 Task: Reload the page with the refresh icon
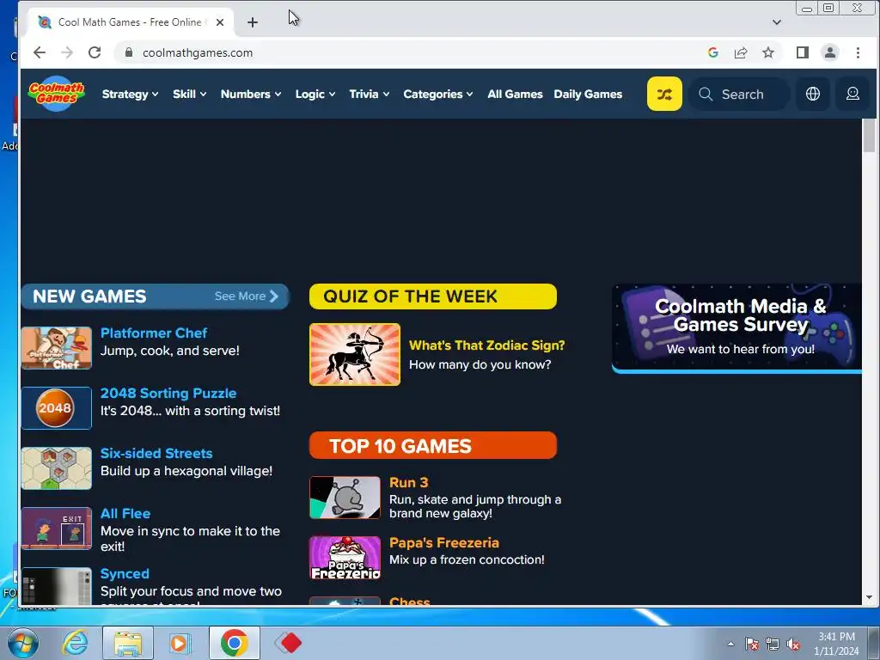coord(95,52)
